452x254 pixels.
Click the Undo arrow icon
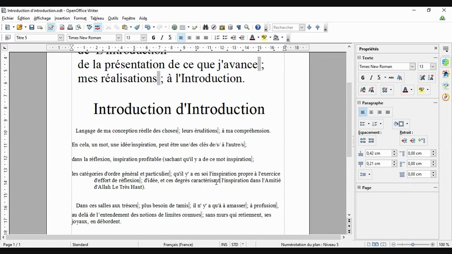[x=147, y=27]
